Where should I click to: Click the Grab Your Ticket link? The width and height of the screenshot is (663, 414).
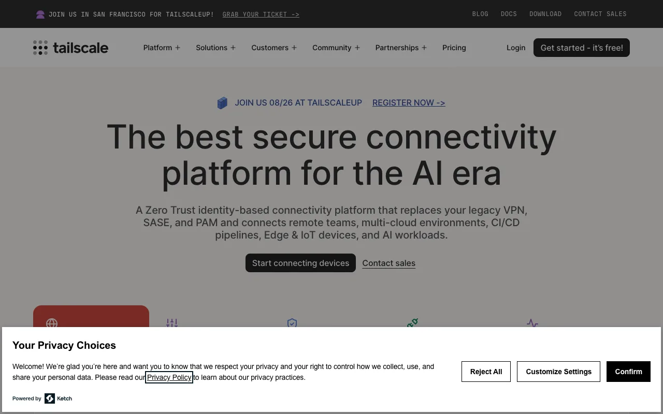point(261,14)
